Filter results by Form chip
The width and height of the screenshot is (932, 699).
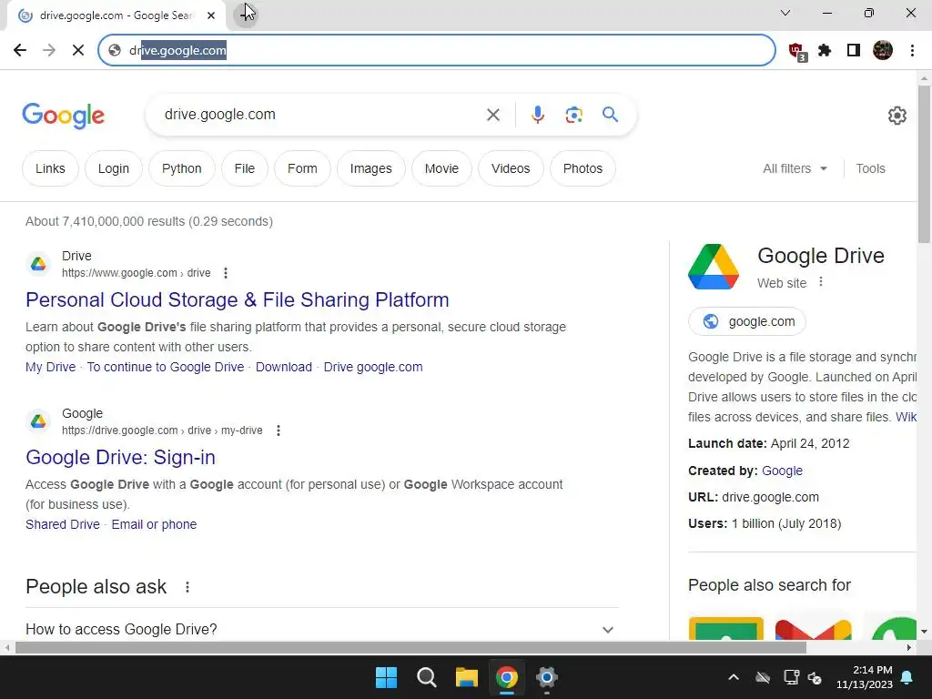point(302,168)
